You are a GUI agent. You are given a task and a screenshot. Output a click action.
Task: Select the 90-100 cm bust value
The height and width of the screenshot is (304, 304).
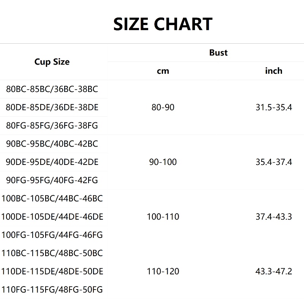[163, 162]
